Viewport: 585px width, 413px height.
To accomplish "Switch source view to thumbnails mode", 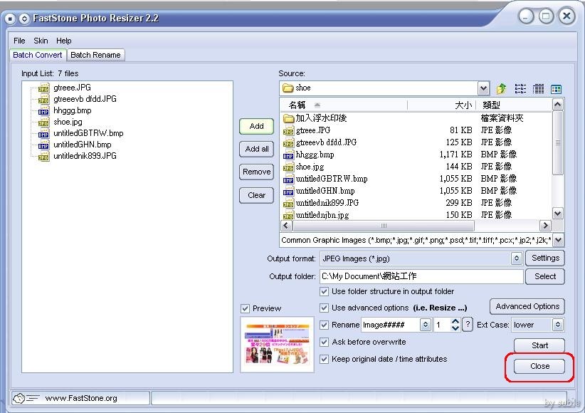I will 557,88.
